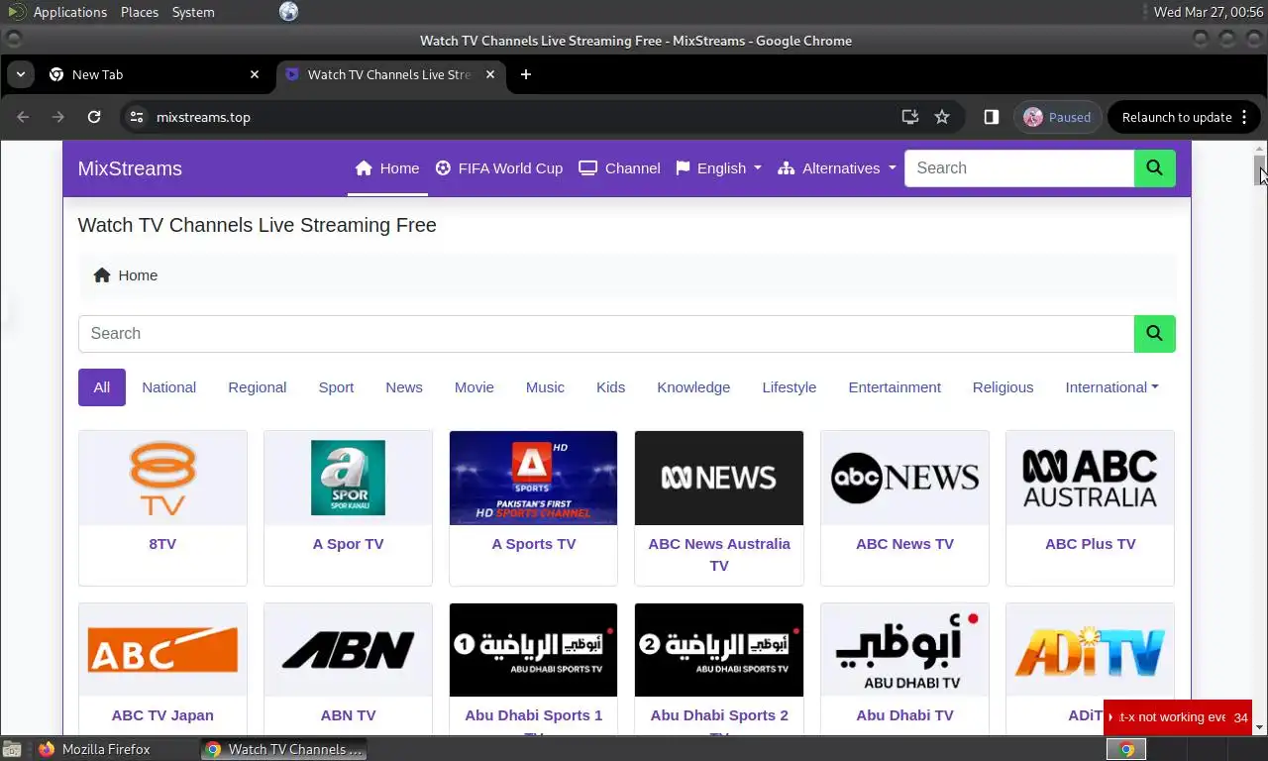The image size is (1268, 761).
Task: Open the Places system menu
Action: click(140, 12)
